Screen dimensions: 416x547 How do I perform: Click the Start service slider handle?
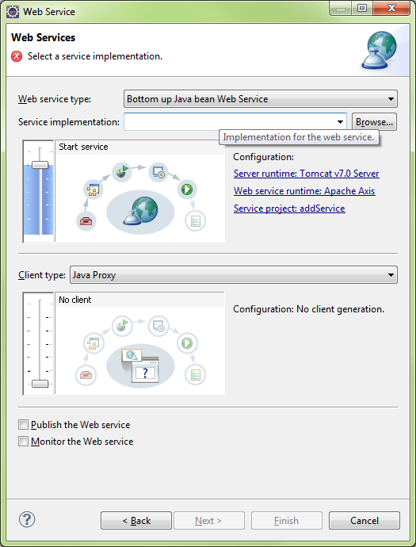(40, 165)
